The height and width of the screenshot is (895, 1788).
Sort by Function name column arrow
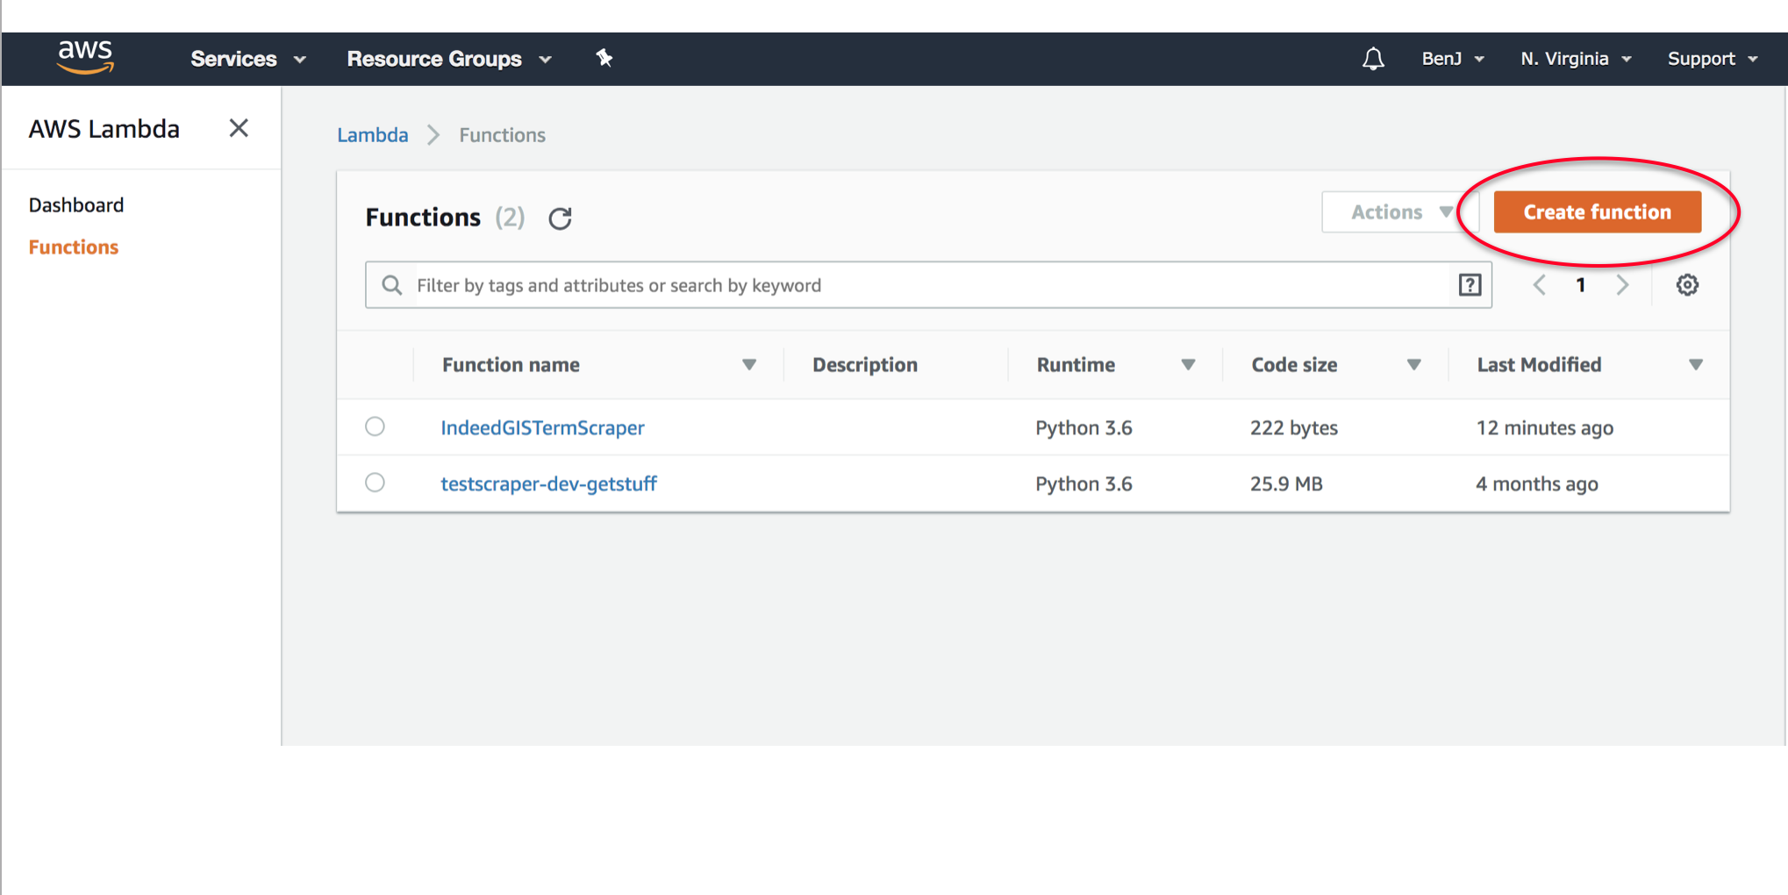749,365
